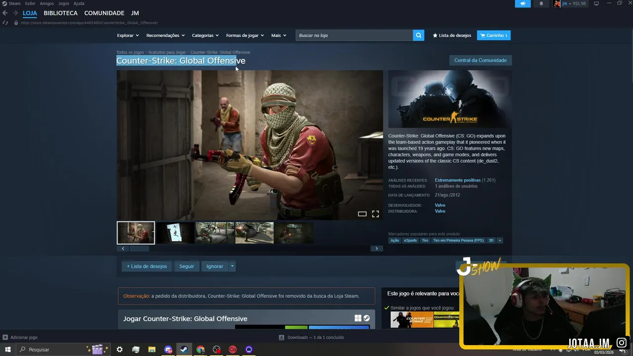Click the eSports tag
The width and height of the screenshot is (633, 356).
tap(410, 240)
